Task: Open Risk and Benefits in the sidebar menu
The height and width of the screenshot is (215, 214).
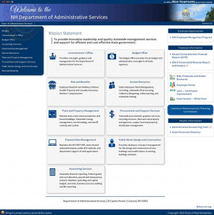Action: 10,71
